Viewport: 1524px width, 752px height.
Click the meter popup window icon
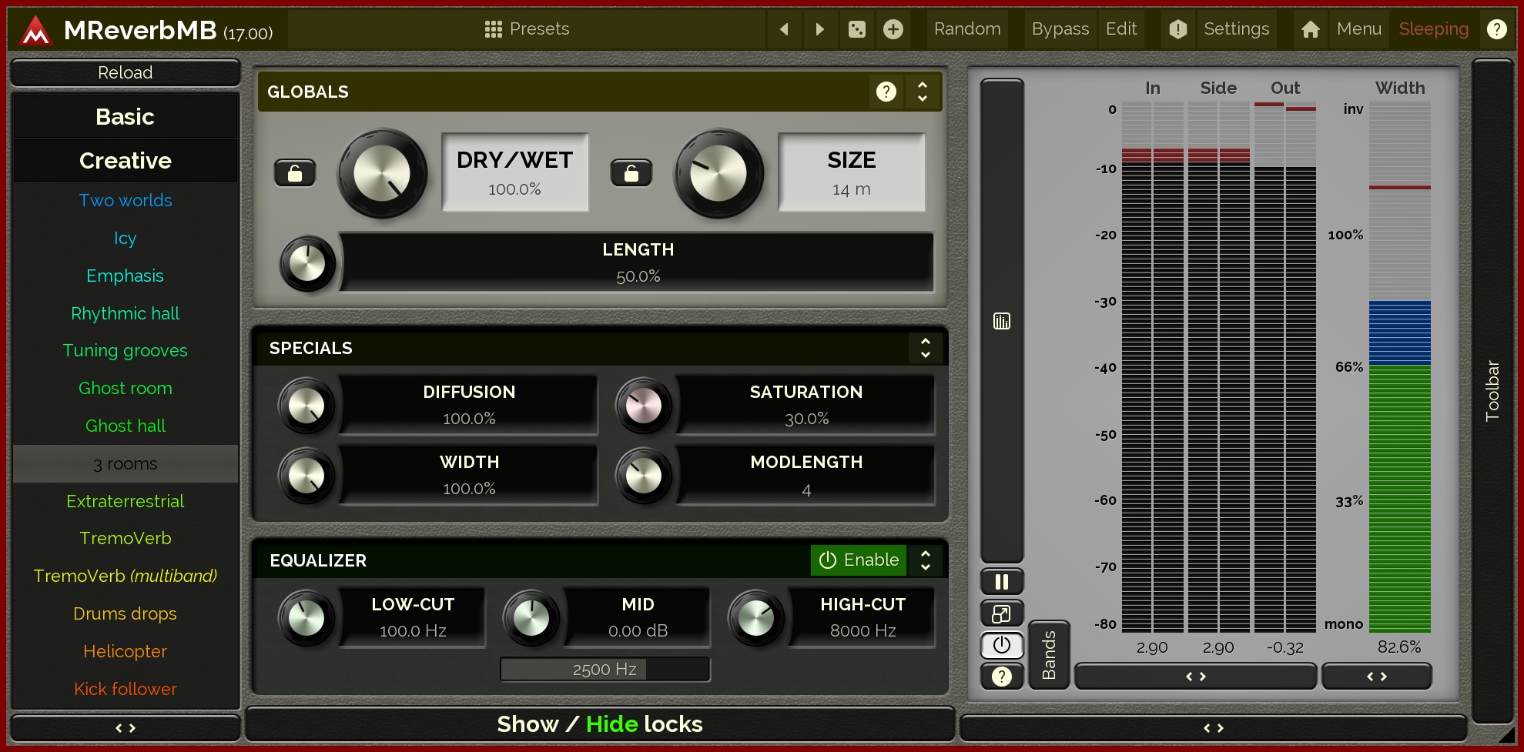1001,613
